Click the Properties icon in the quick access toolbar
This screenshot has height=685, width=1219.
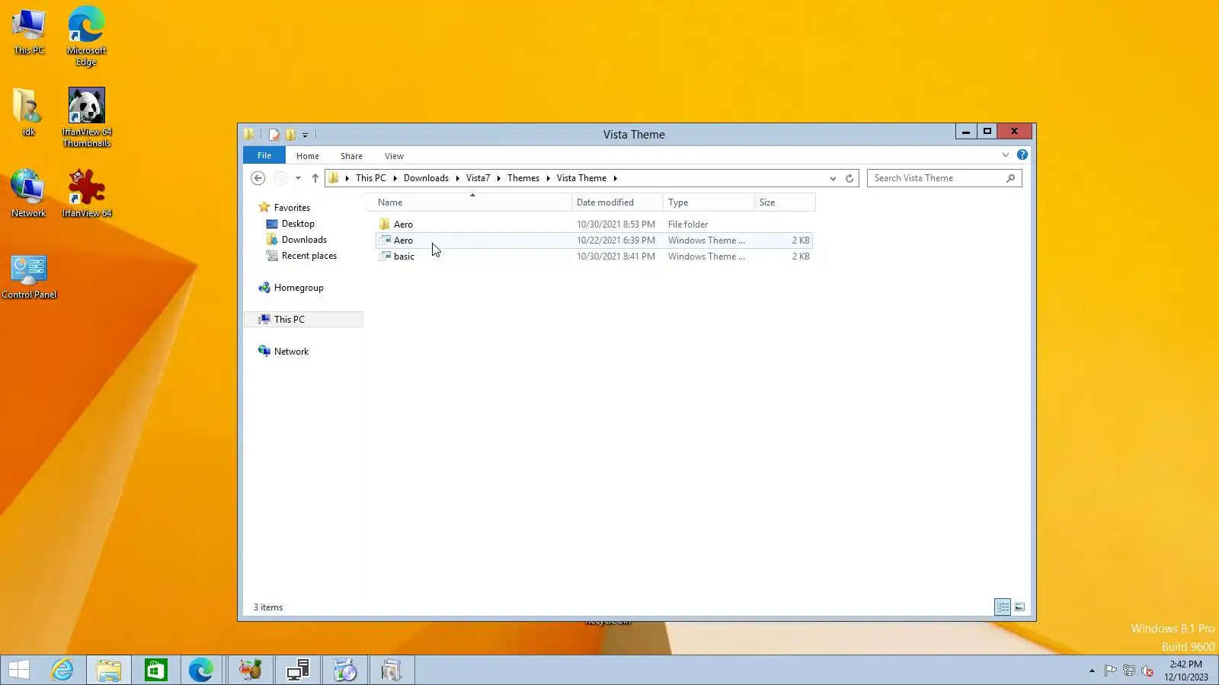(x=274, y=135)
